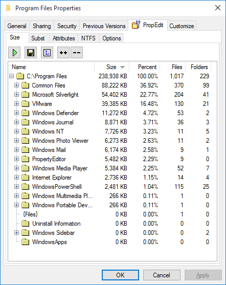Viewport: 226px width, 285px height.
Task: Click the blue L list icon
Action: point(47,53)
